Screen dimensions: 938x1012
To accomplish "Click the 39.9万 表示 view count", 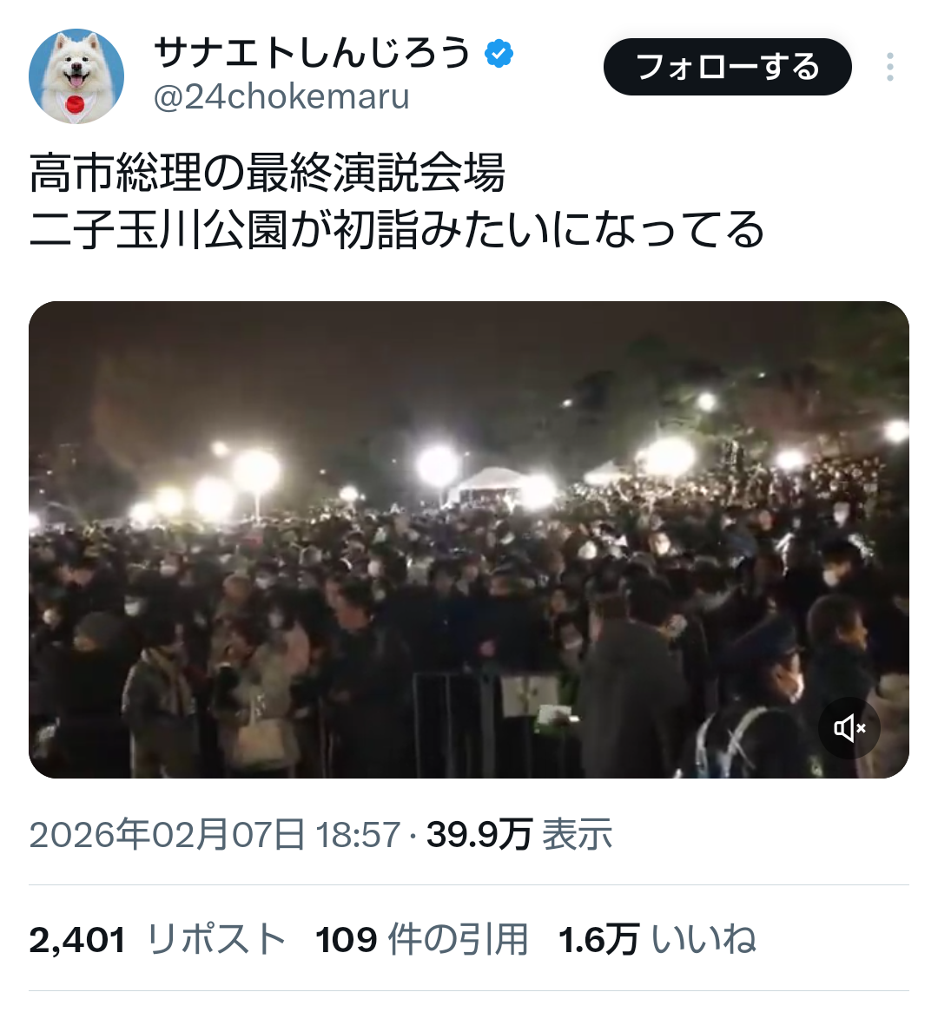I will click(519, 835).
